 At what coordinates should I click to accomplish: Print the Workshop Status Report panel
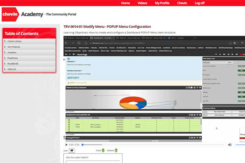[x=194, y=115]
